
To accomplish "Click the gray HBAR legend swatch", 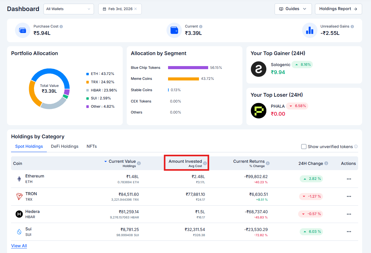I will coord(88,90).
